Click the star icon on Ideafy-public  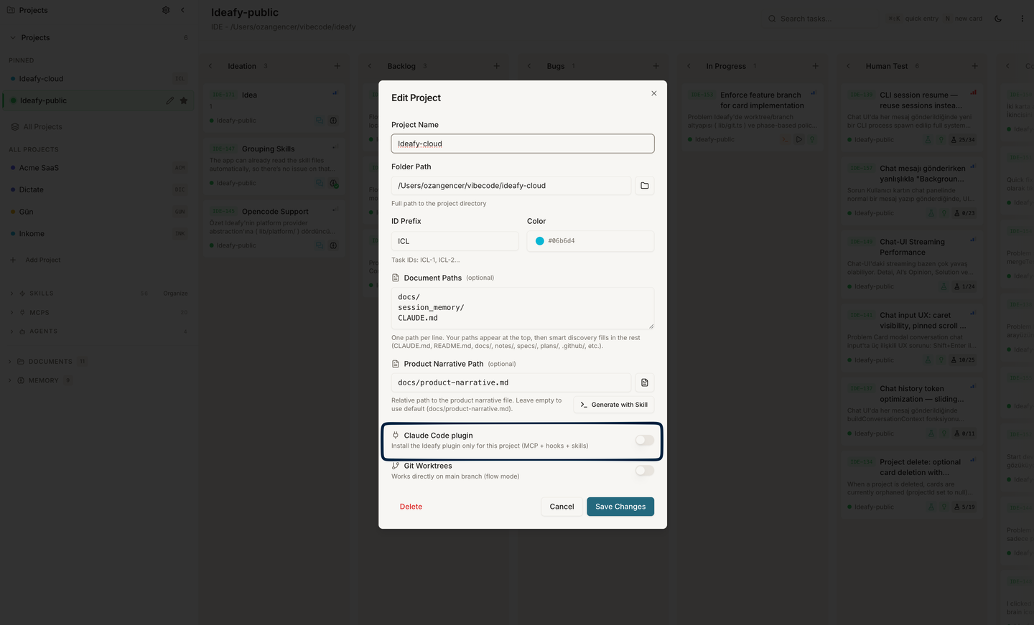[x=184, y=100]
